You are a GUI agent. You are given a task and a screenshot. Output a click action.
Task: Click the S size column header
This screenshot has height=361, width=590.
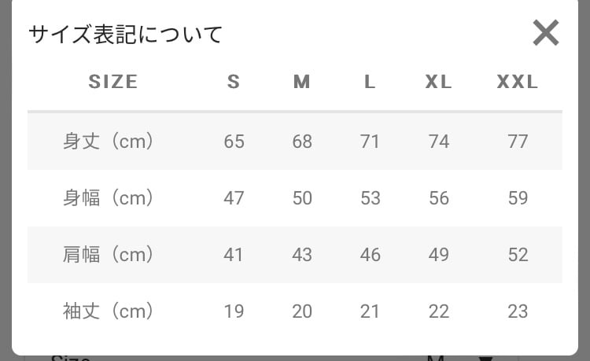(234, 82)
